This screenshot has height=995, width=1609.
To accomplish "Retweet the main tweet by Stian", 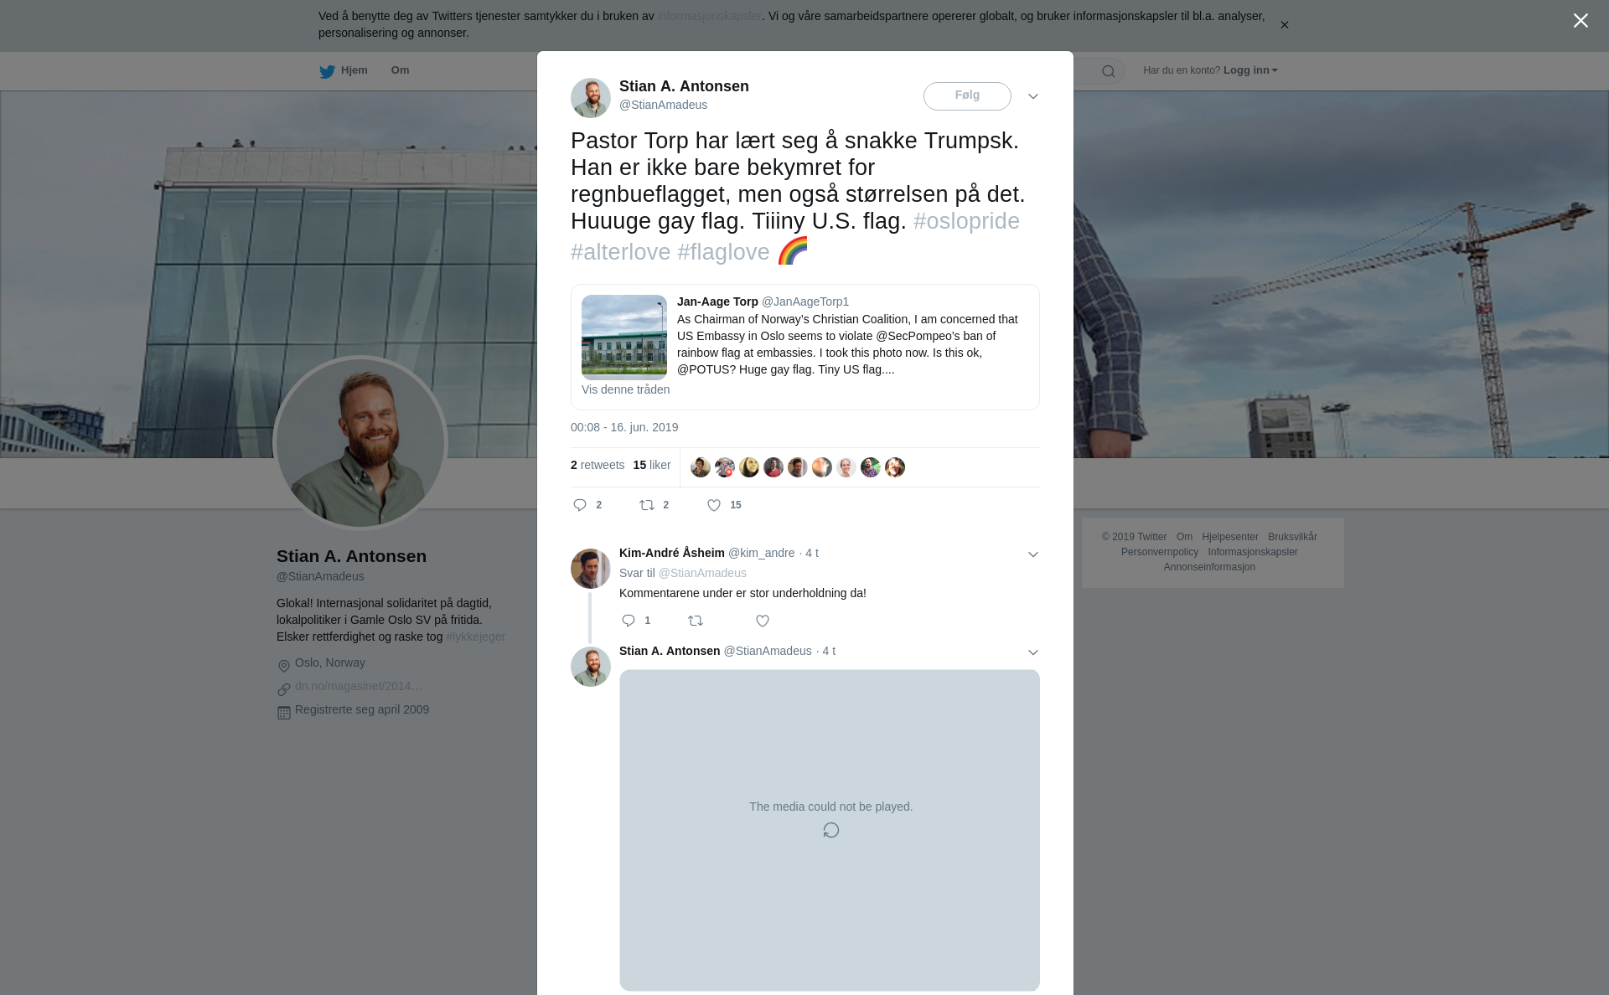I will click(x=647, y=505).
